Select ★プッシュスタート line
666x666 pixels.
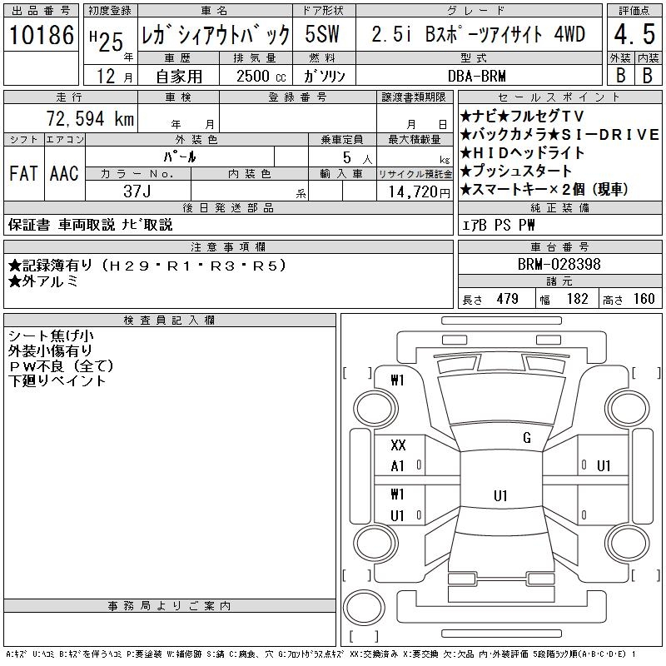click(515, 171)
